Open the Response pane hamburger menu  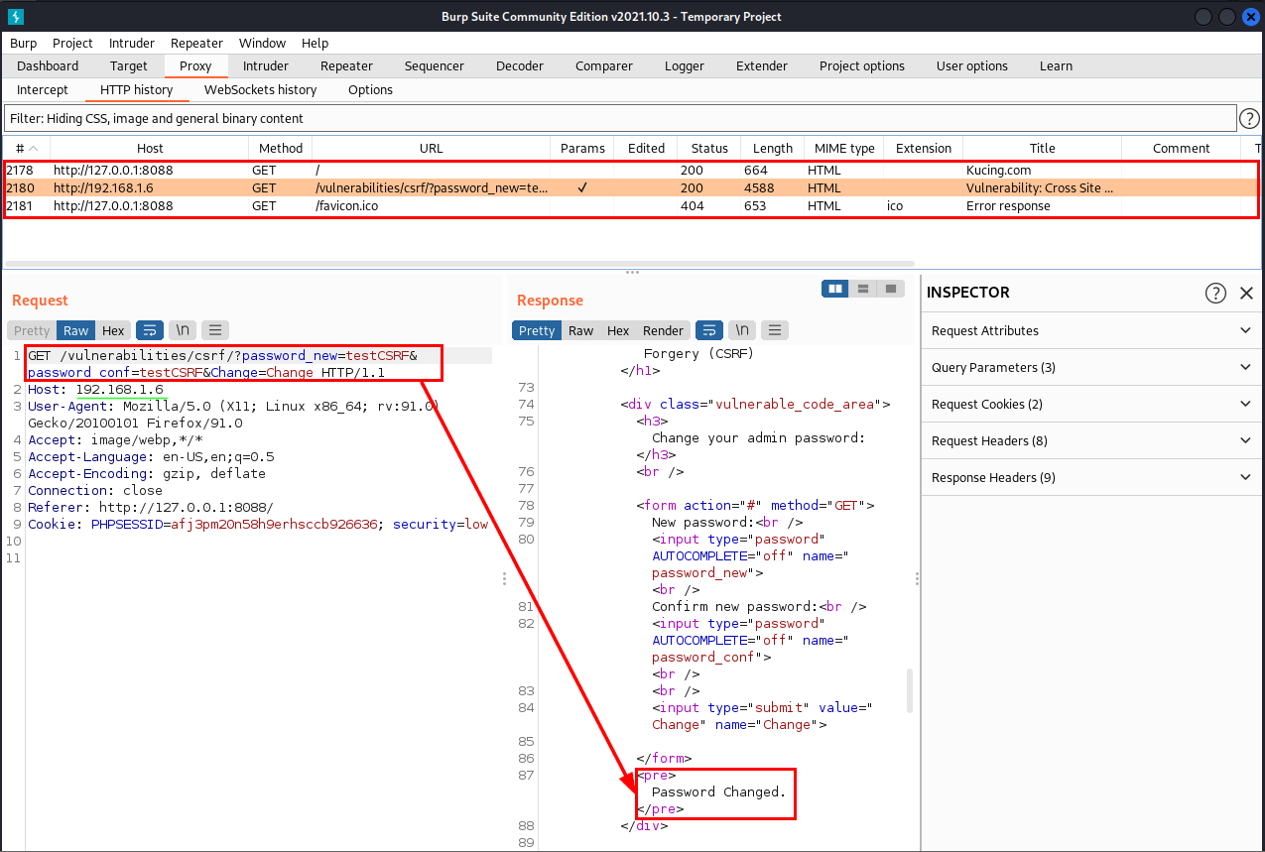coord(775,330)
